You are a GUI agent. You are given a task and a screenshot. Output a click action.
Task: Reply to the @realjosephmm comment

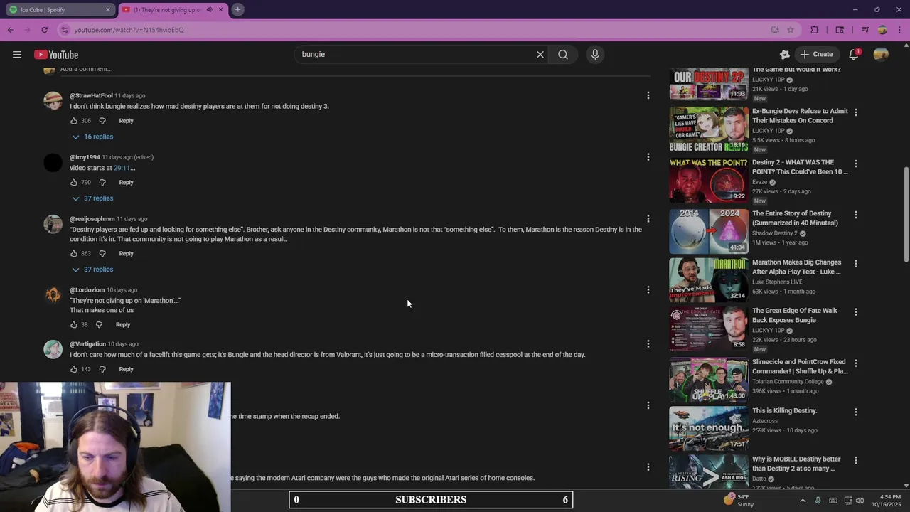click(126, 254)
